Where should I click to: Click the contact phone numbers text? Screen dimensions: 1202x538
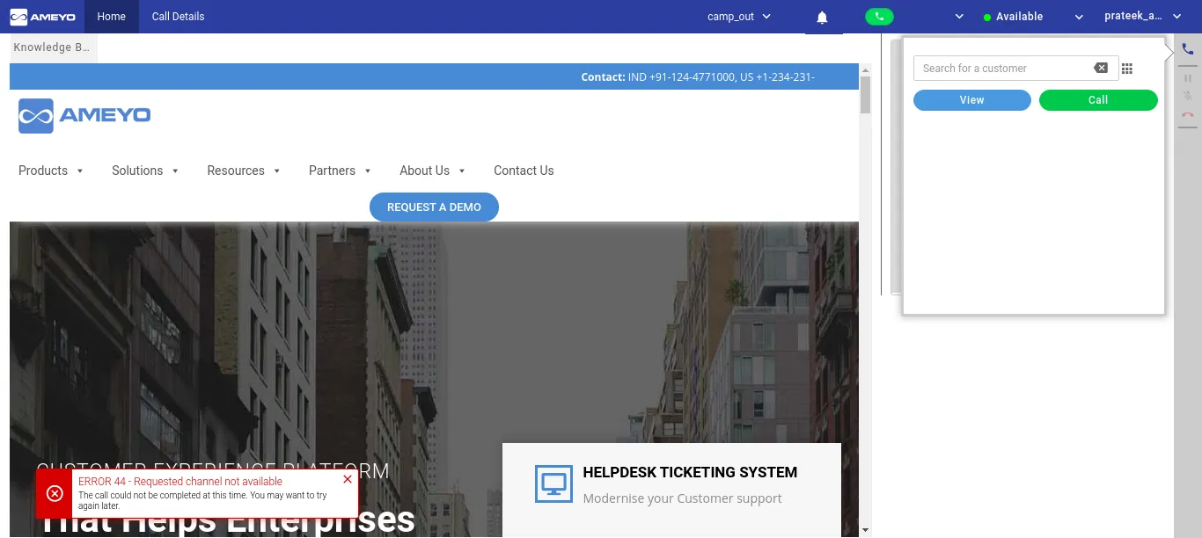[721, 77]
